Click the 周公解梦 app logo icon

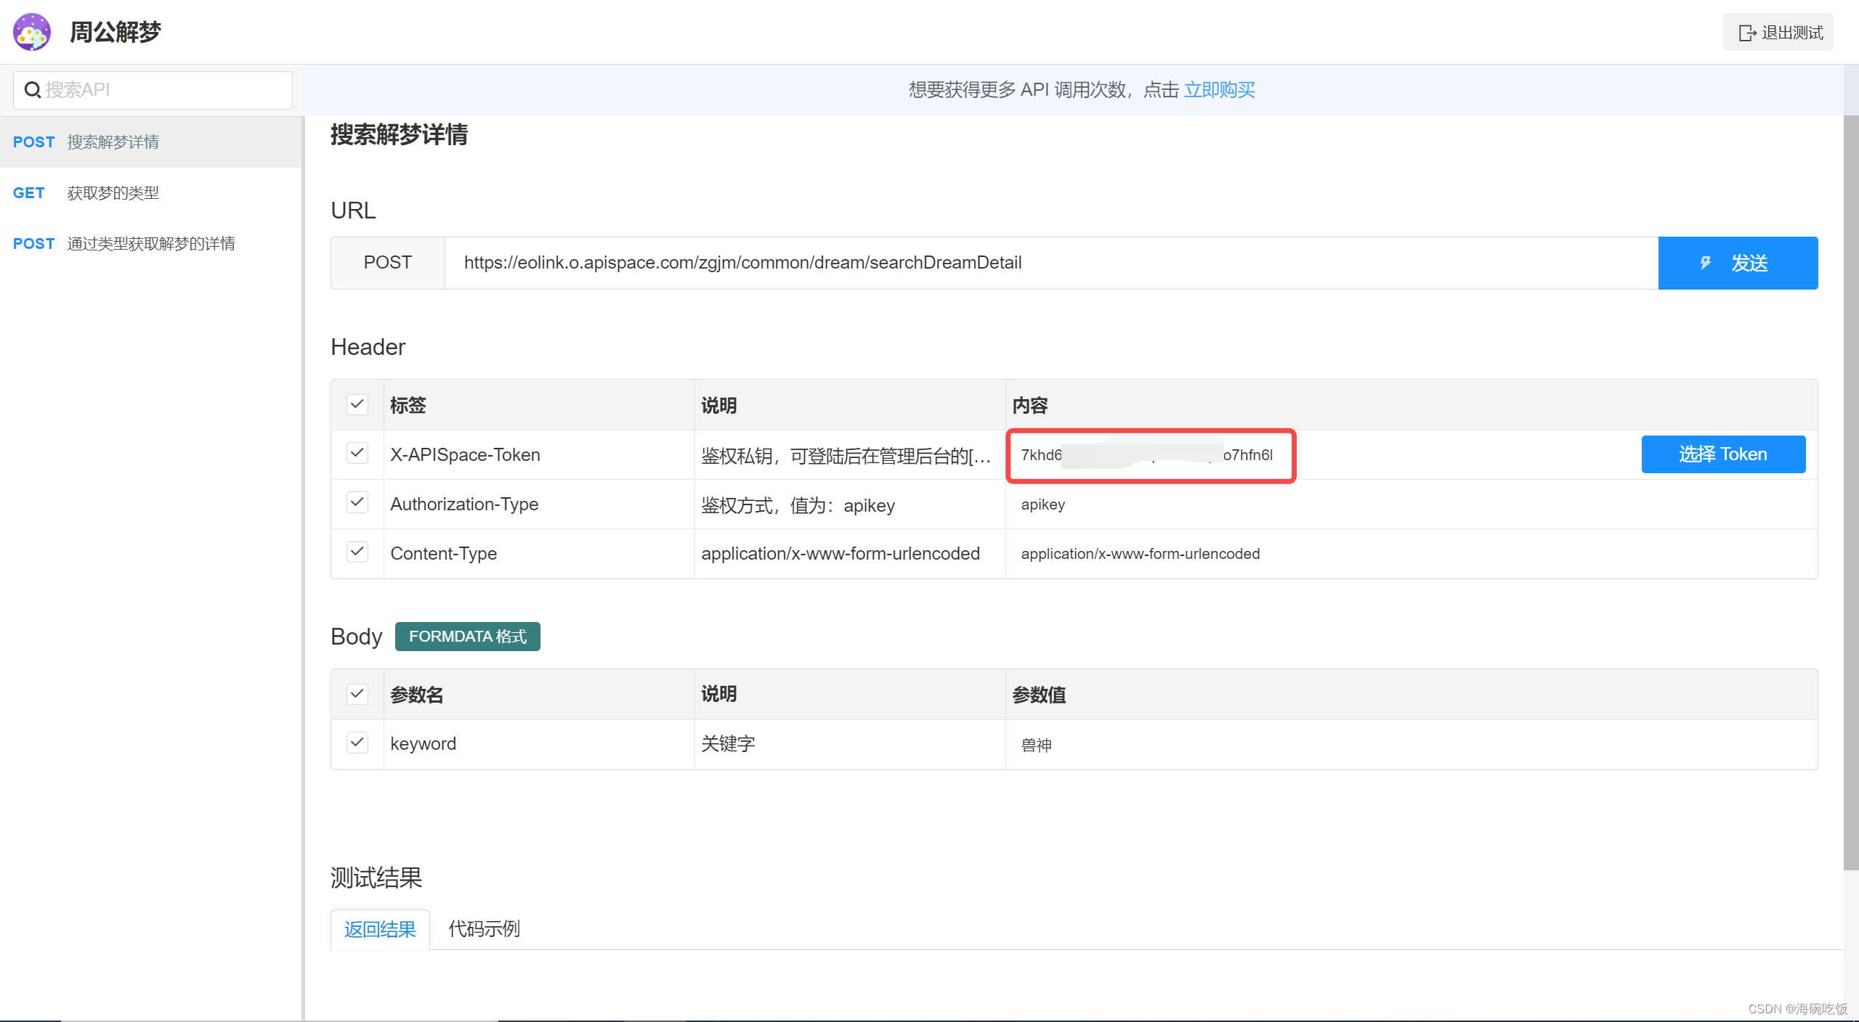pyautogui.click(x=32, y=32)
